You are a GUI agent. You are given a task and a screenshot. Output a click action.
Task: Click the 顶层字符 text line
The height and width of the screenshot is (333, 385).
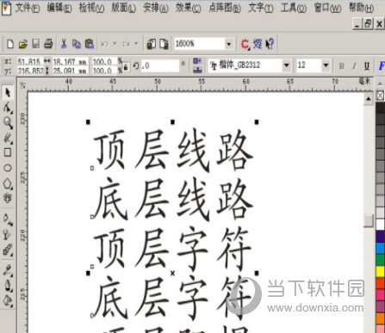(x=173, y=248)
